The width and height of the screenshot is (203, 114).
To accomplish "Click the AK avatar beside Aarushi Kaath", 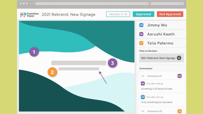I will (x=141, y=34).
